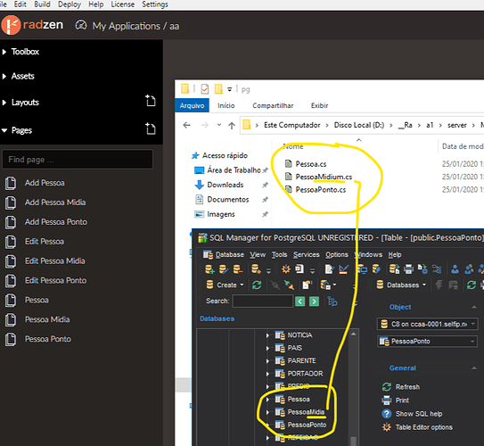Add a new page using the icon
The width and height of the screenshot is (484, 446).
(x=151, y=128)
